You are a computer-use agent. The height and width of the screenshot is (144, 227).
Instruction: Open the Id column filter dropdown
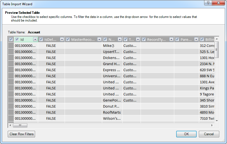click(x=35, y=39)
